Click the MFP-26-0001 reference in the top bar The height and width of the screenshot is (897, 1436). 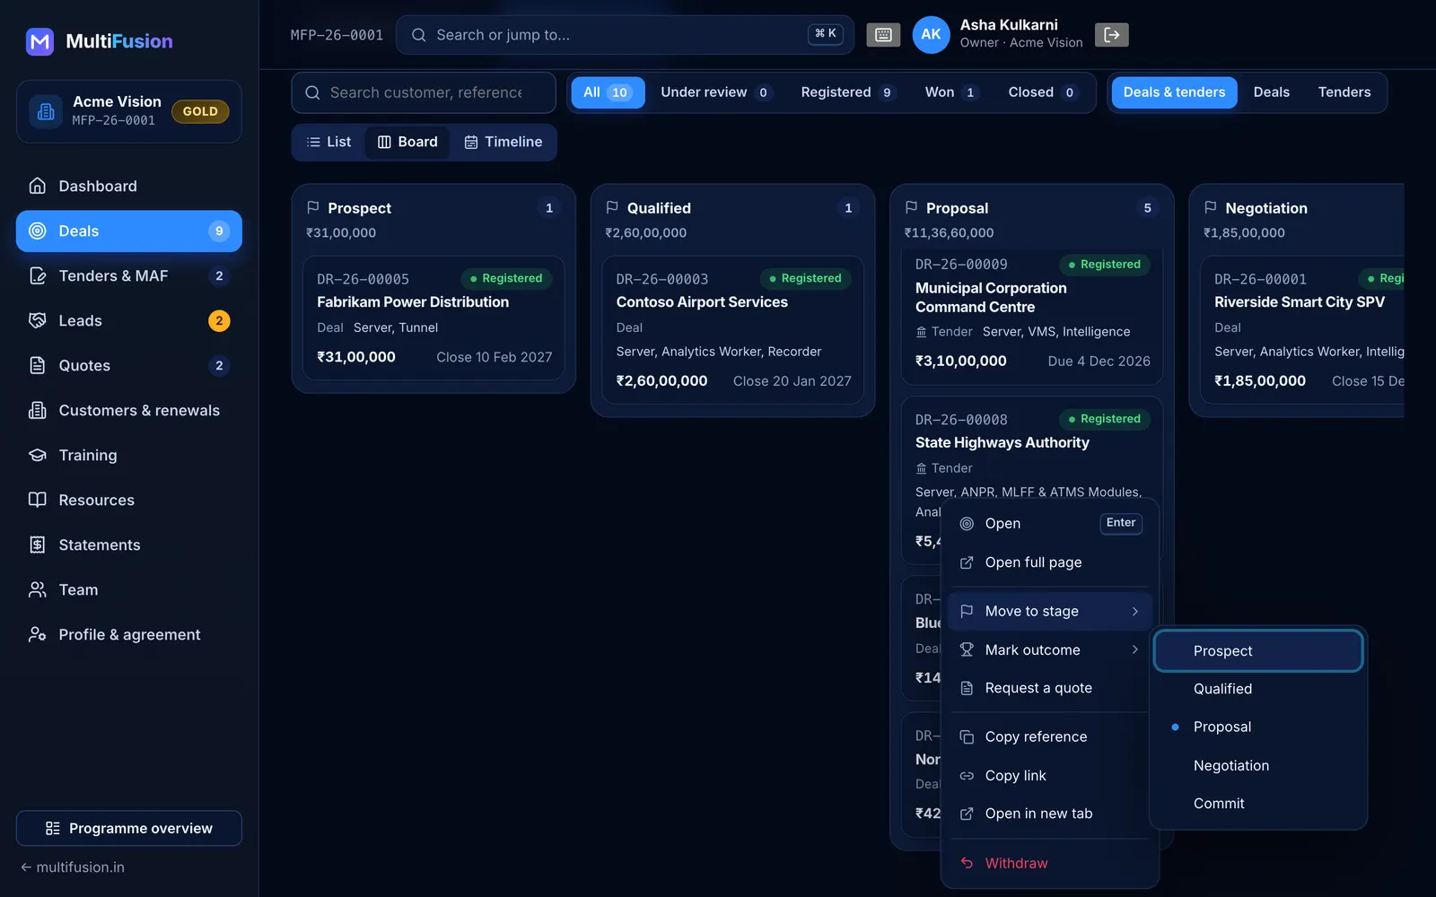[x=337, y=35]
